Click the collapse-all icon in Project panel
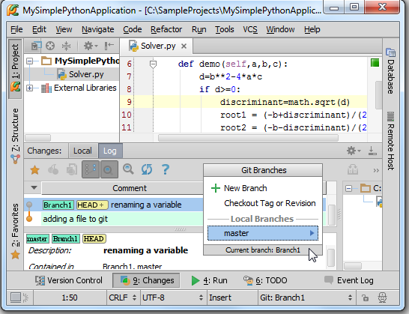The image size is (409, 314). click(x=66, y=46)
